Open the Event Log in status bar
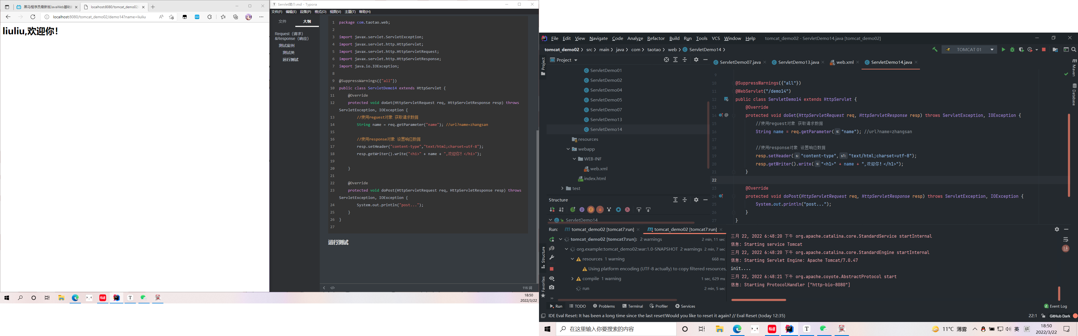 pyautogui.click(x=1056, y=306)
